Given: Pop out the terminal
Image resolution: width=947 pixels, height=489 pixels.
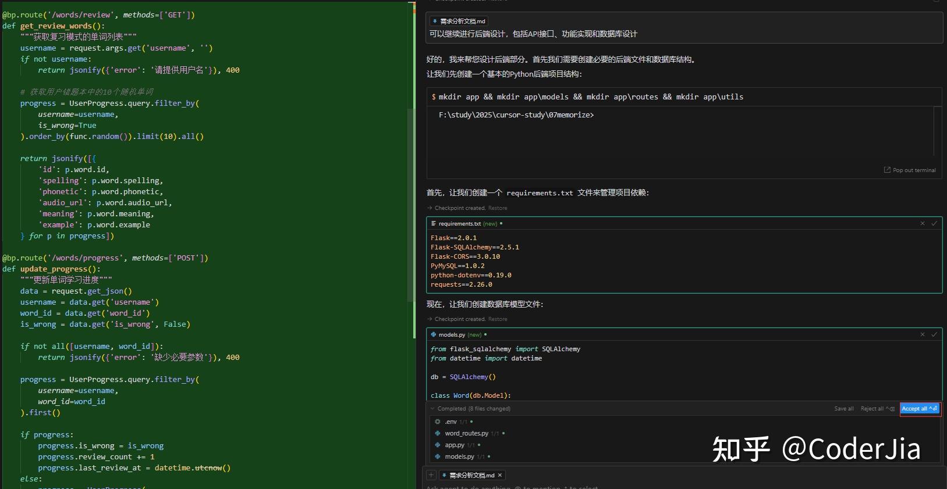Looking at the screenshot, I should pos(910,170).
